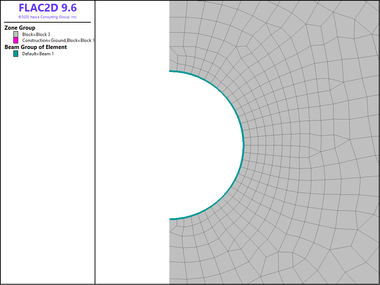Click inside the white excavated tunnel opening
Screen dimensions: 380x285
click(x=200, y=145)
